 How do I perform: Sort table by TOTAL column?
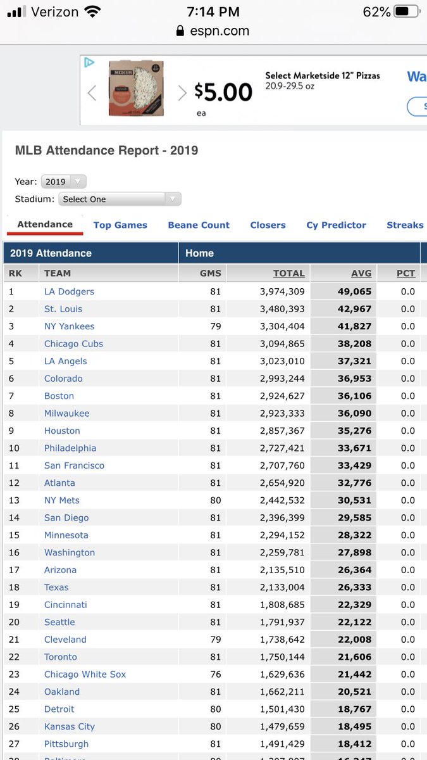[289, 273]
